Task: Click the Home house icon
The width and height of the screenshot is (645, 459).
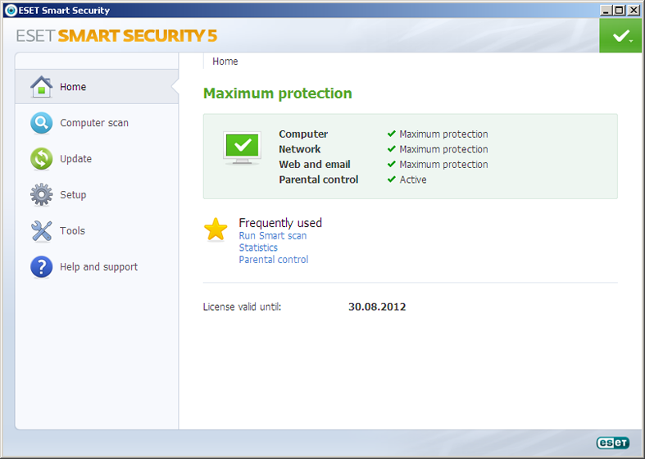Action: (42, 86)
